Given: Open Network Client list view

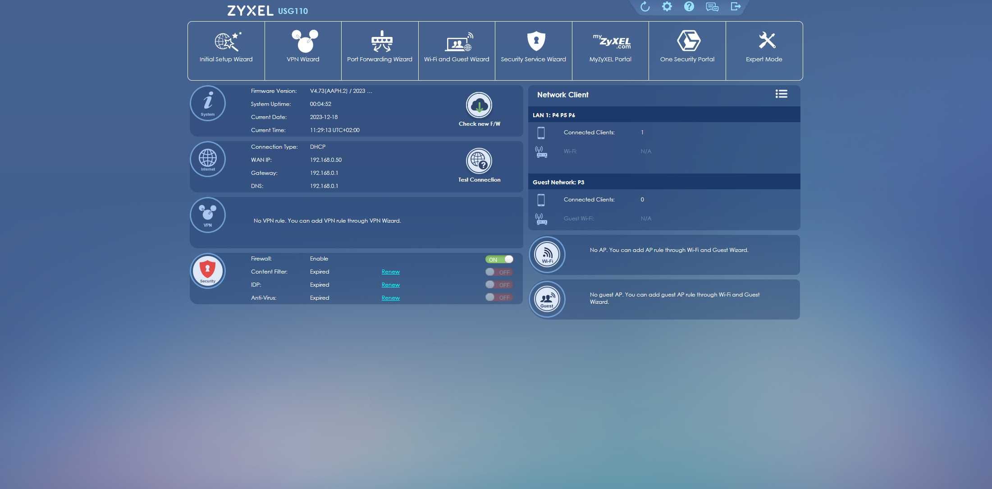Looking at the screenshot, I should (782, 94).
